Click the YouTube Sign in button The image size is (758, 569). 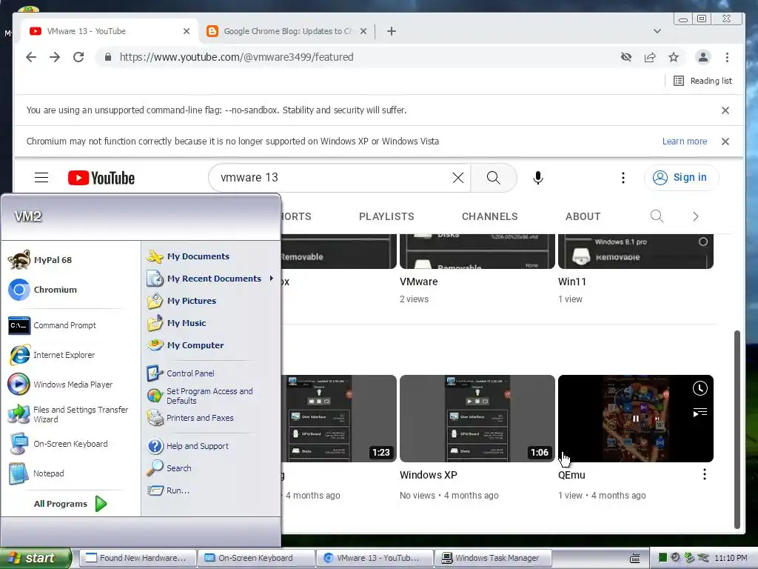pos(681,178)
